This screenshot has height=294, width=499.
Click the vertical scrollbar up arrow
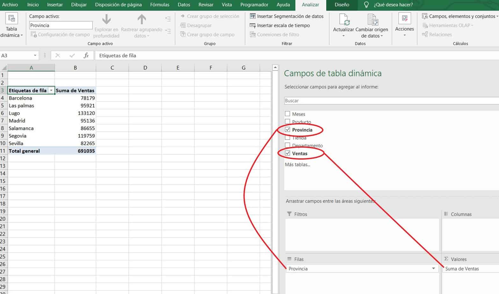(275, 67)
